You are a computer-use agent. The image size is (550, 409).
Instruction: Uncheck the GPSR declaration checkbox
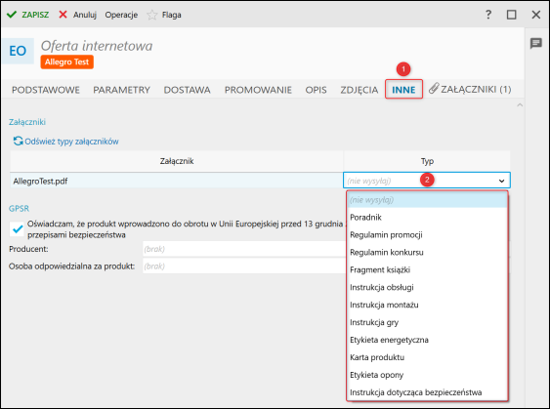tap(17, 228)
